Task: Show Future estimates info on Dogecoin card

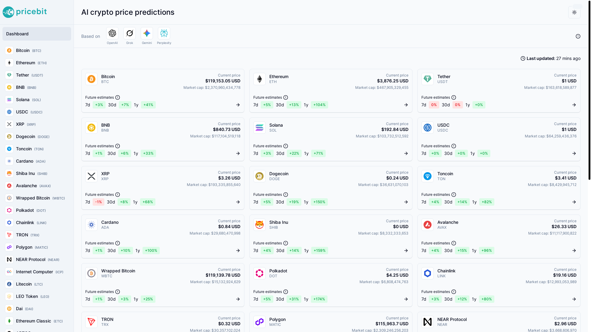Action: pos(286,195)
